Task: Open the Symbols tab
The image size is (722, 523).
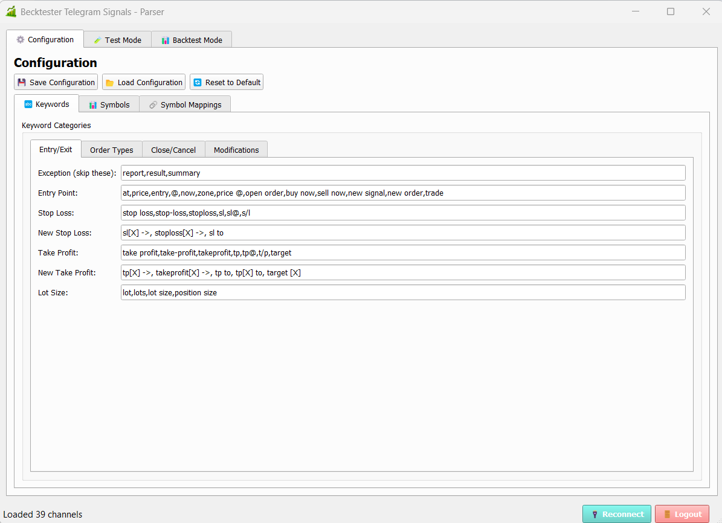Action: (x=109, y=104)
